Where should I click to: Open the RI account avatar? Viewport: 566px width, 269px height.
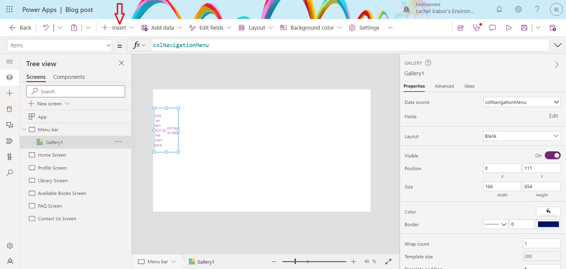(556, 10)
